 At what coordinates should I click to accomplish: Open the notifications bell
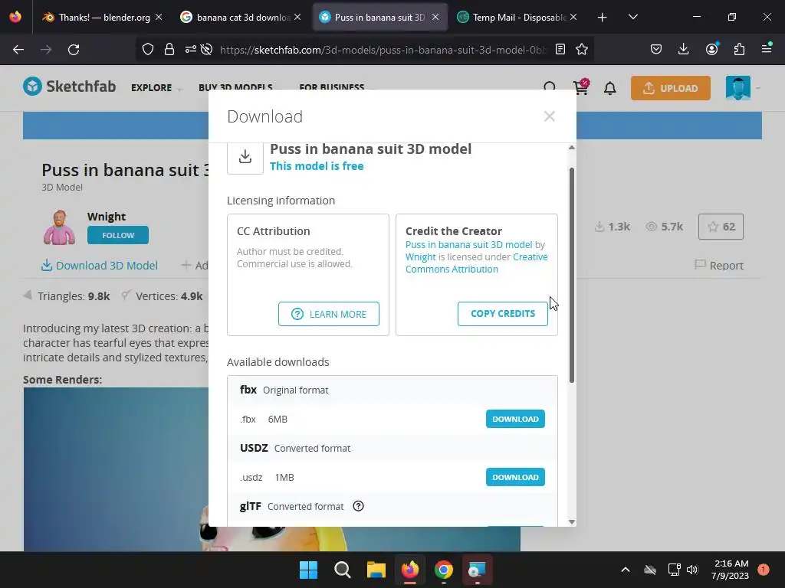[609, 89]
